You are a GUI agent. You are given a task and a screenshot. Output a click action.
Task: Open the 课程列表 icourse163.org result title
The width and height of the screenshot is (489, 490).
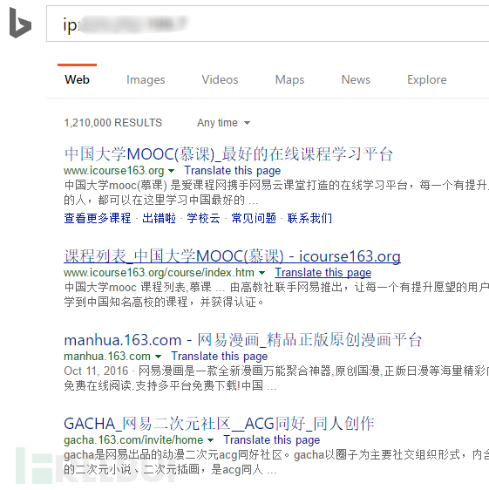coord(232,256)
